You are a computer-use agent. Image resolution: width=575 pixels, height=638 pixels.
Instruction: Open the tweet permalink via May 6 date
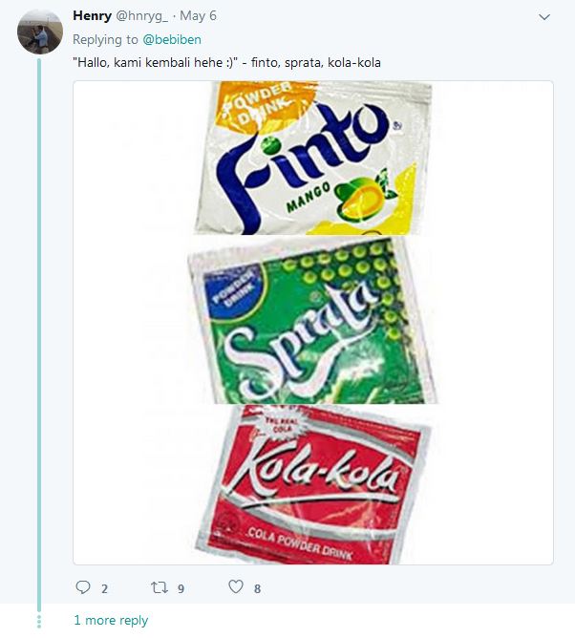(198, 17)
